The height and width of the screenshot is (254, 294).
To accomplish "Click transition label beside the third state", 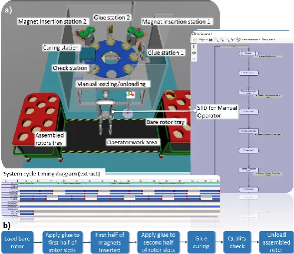I will coord(268,96).
